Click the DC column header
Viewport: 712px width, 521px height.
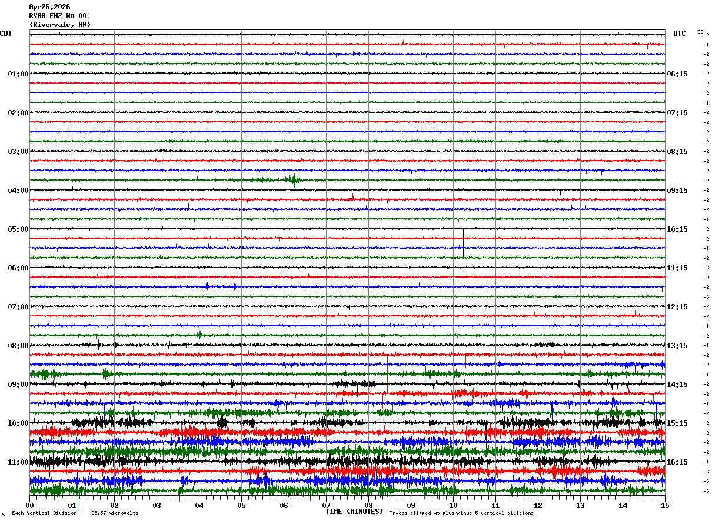700,32
